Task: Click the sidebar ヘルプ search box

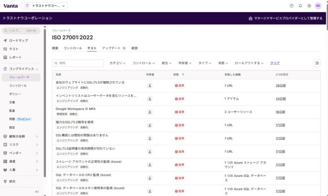Action: 21,31
